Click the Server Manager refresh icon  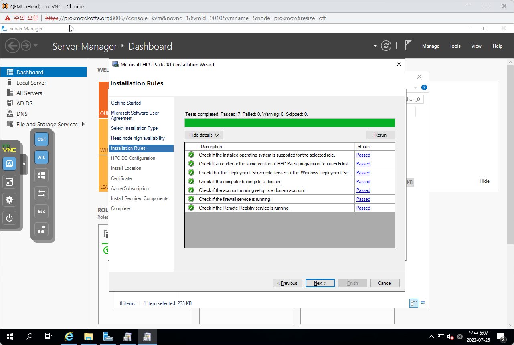point(386,46)
